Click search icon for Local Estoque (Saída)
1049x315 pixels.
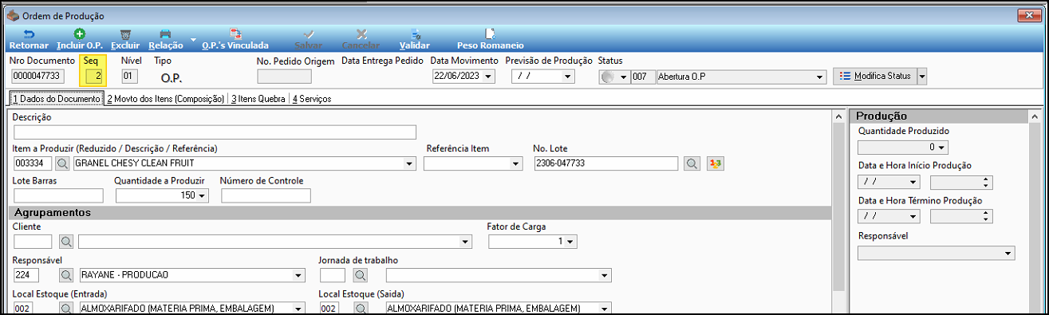click(361, 309)
